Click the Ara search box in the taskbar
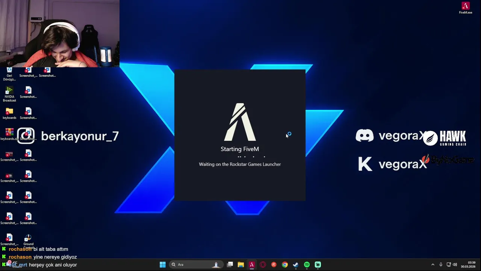Image resolution: width=481 pixels, height=271 pixels. (196, 265)
